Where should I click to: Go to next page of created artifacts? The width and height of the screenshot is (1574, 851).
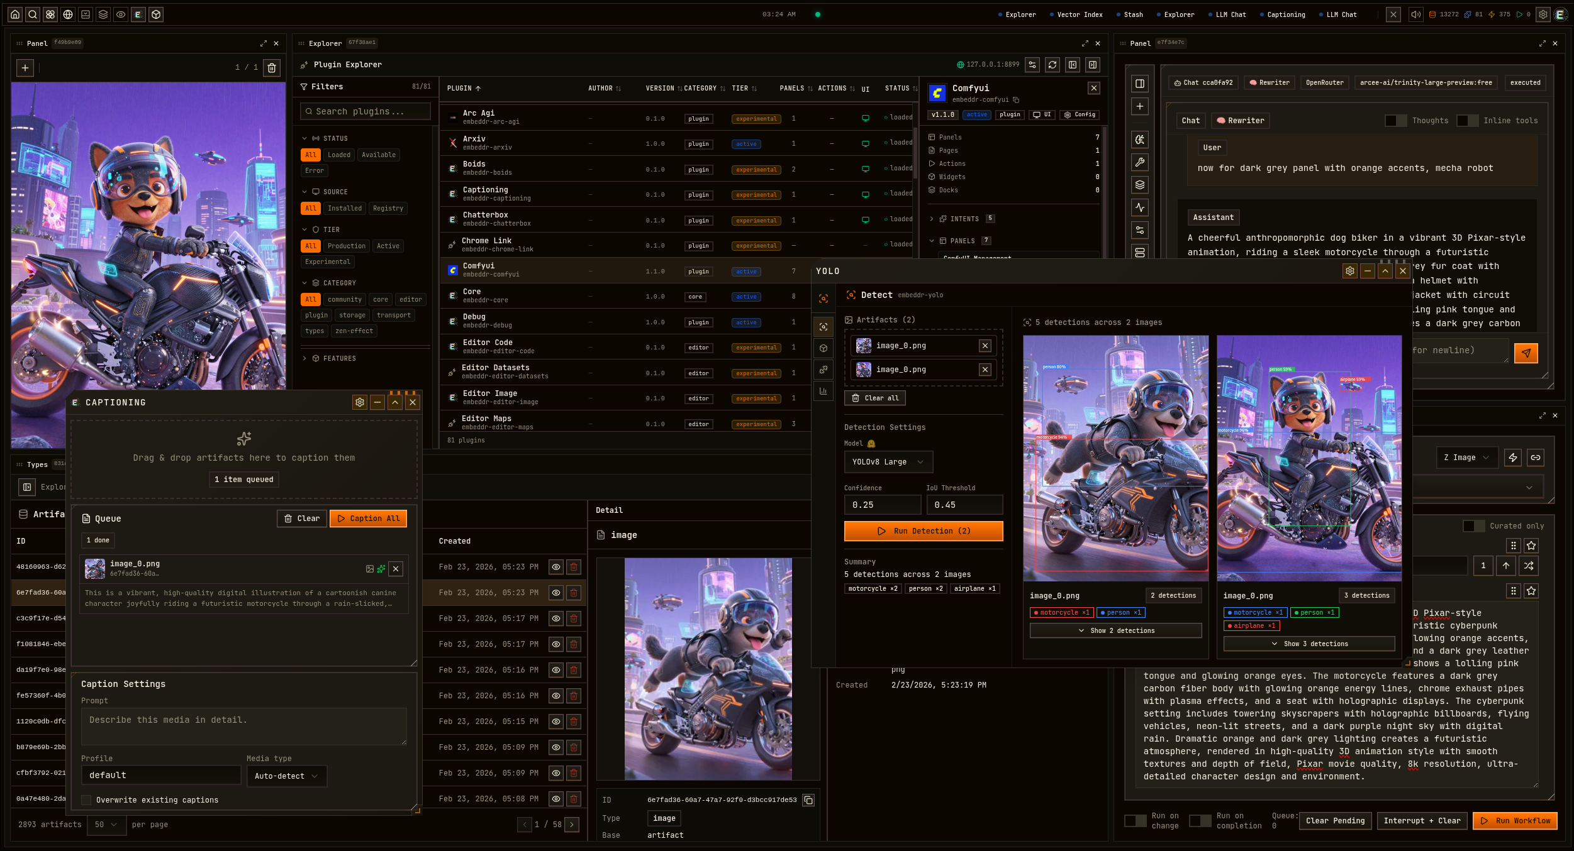572,824
